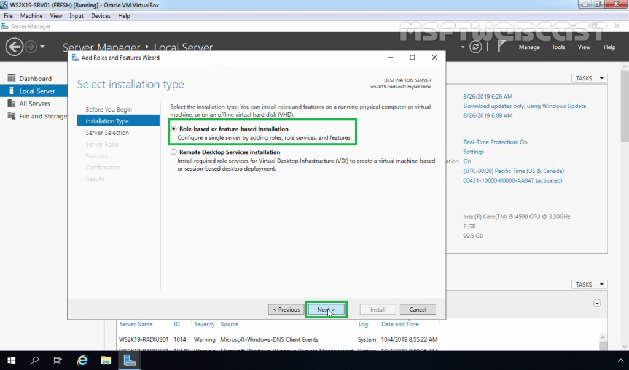This screenshot has width=629, height=370.
Task: Click the Next button
Action: tap(326, 309)
